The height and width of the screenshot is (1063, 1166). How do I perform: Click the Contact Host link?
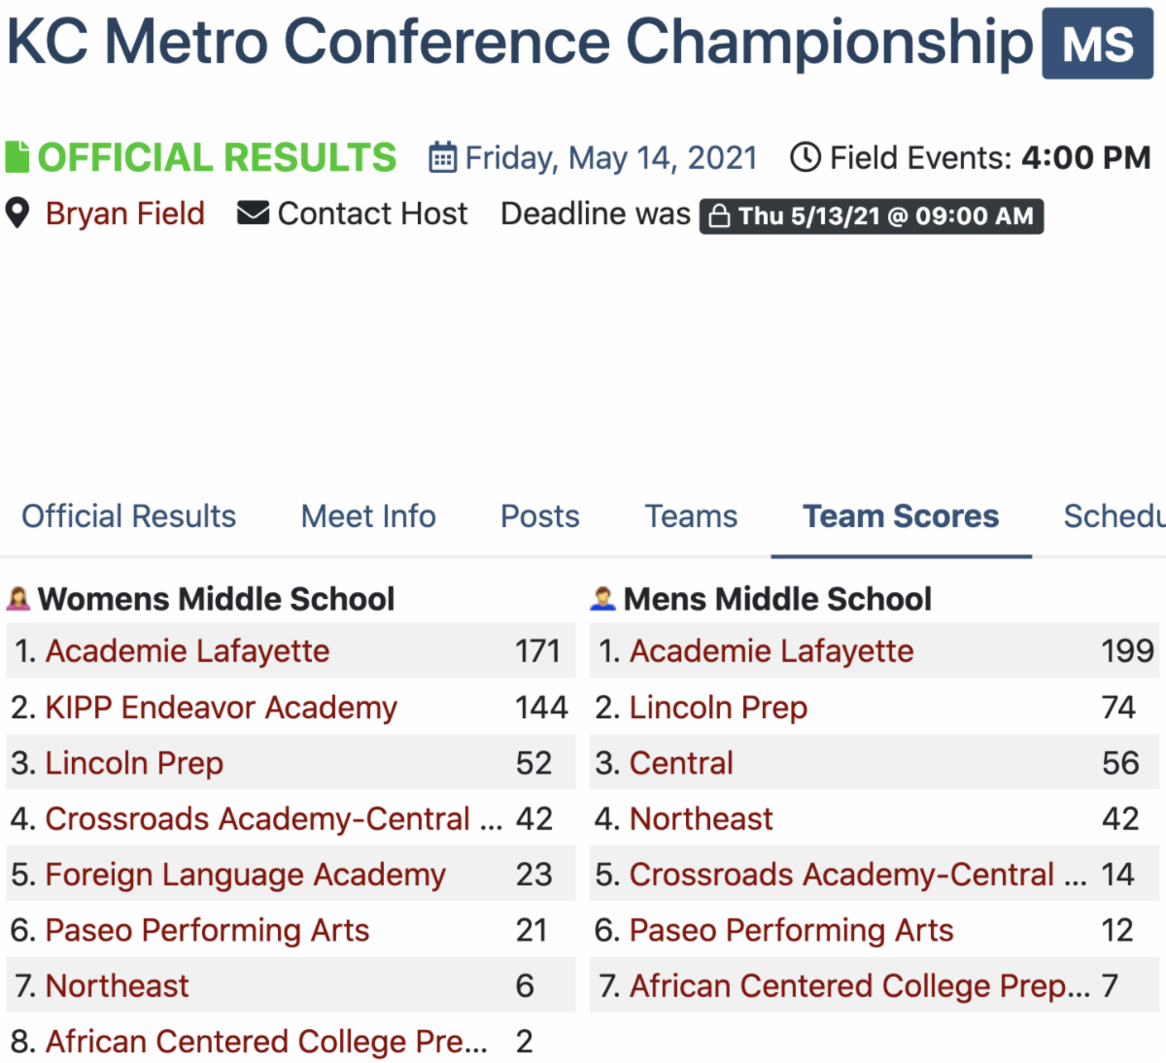pos(372,214)
